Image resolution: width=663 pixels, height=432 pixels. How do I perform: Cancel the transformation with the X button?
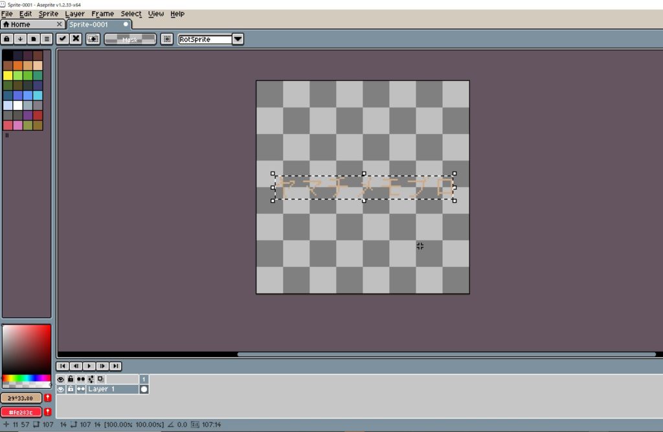76,39
